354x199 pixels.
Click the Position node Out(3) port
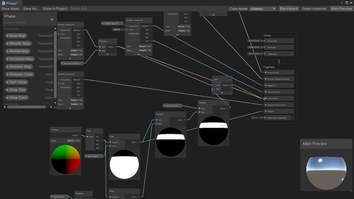[80, 135]
